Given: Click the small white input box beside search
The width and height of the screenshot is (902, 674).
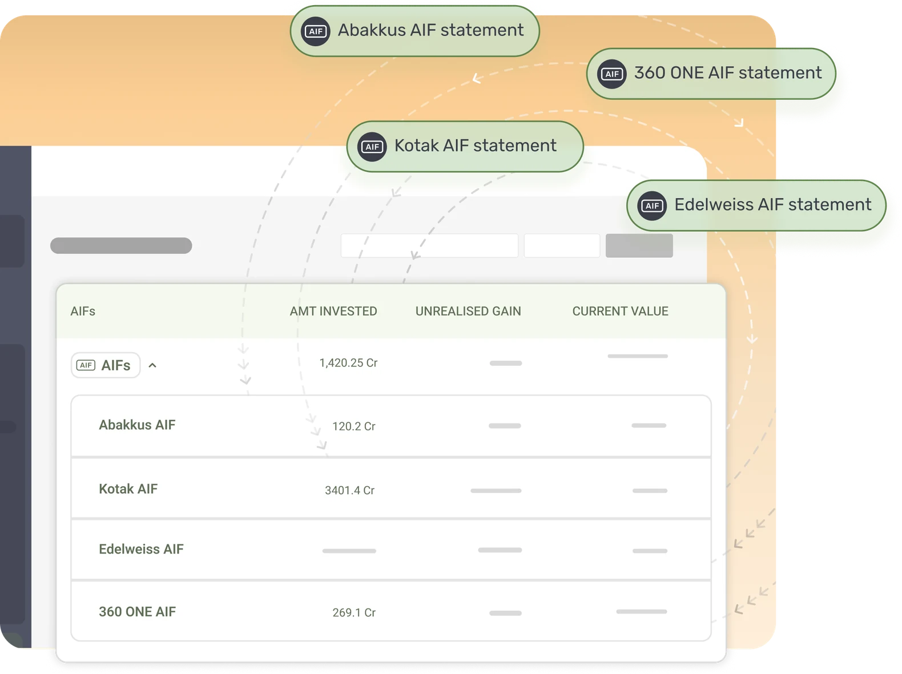Looking at the screenshot, I should tap(562, 245).
